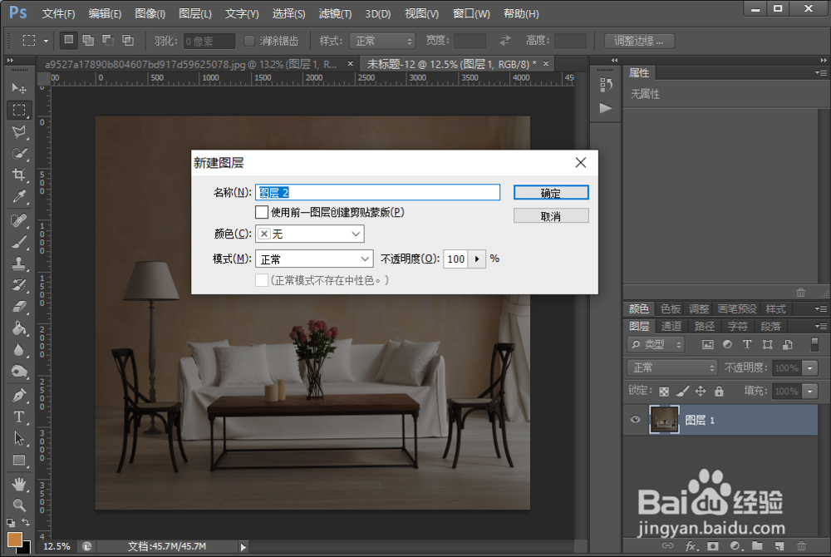The height and width of the screenshot is (557, 831).
Task: Switch to the 路径 tab
Action: point(705,327)
